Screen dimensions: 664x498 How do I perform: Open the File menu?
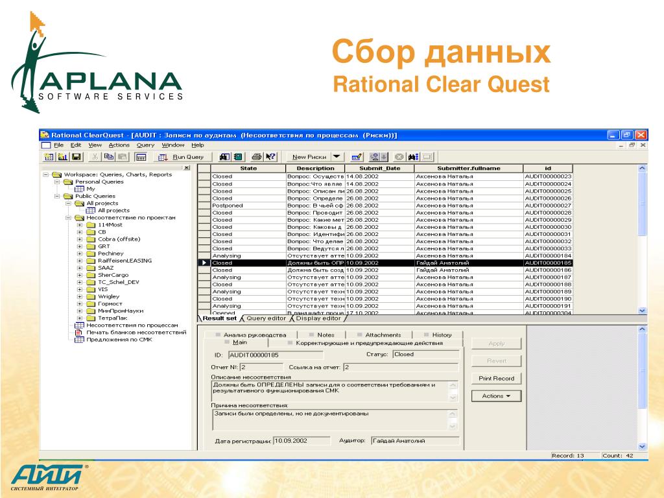point(58,145)
